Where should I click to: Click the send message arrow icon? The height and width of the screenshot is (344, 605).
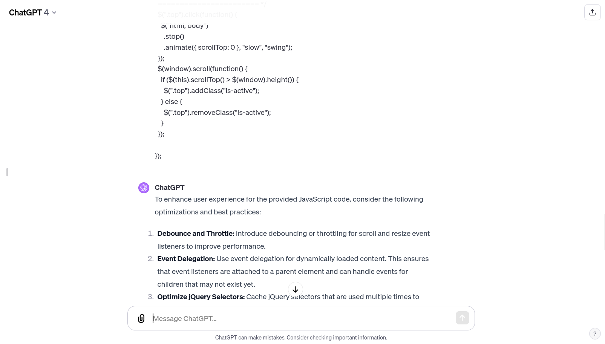pyautogui.click(x=462, y=318)
